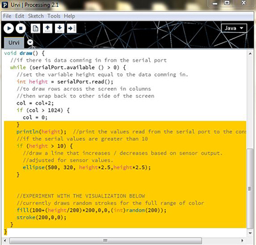Click the horizontal scrollbar right arrow

(242, 241)
